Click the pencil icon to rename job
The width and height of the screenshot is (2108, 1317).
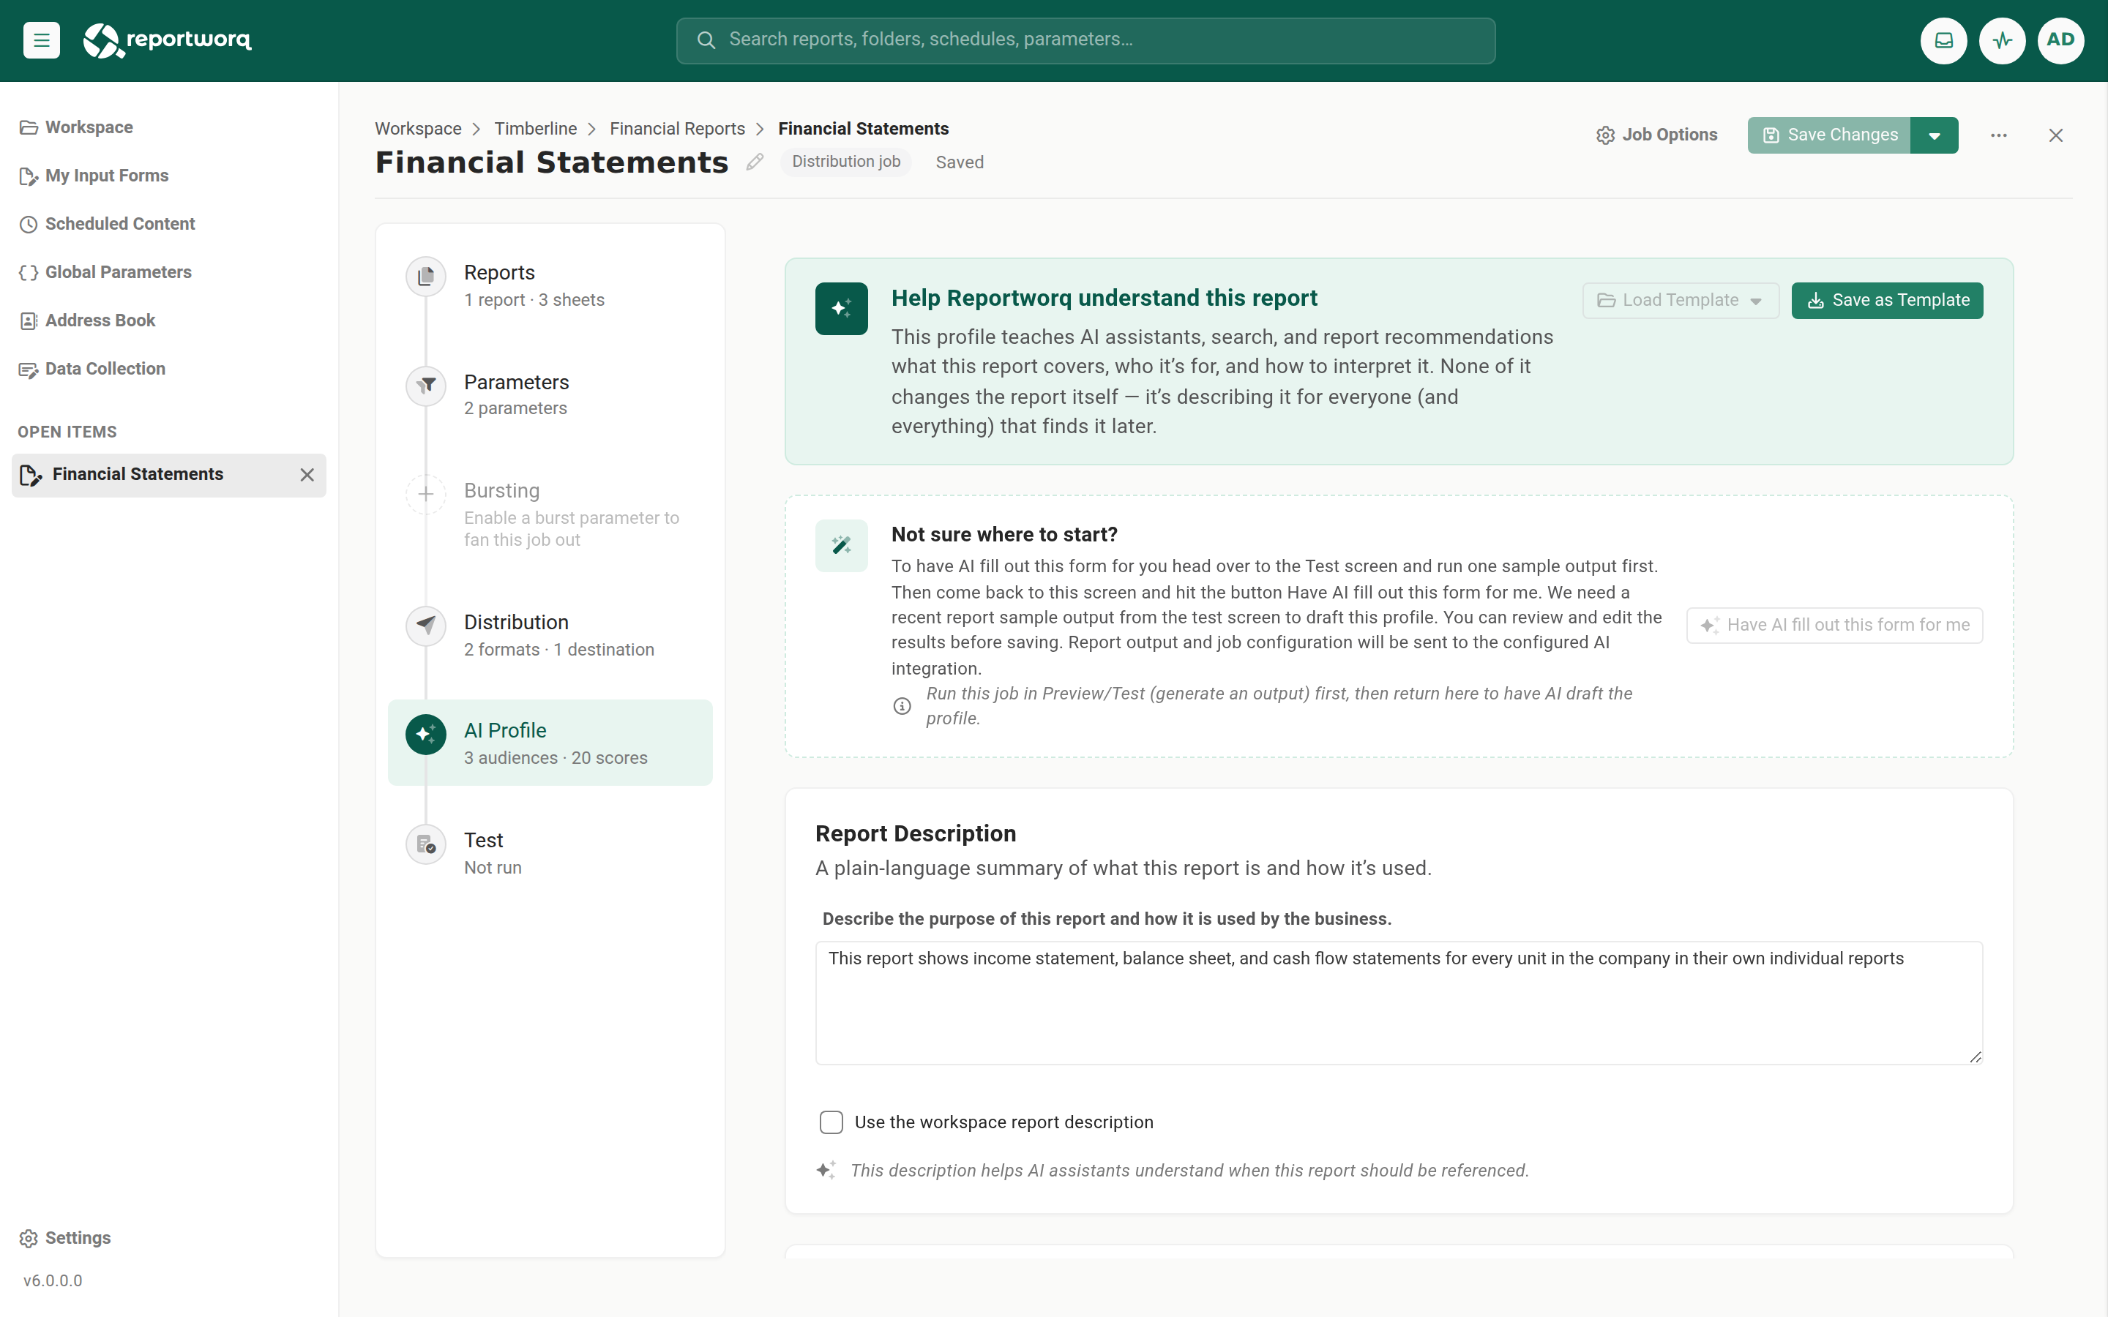point(755,162)
